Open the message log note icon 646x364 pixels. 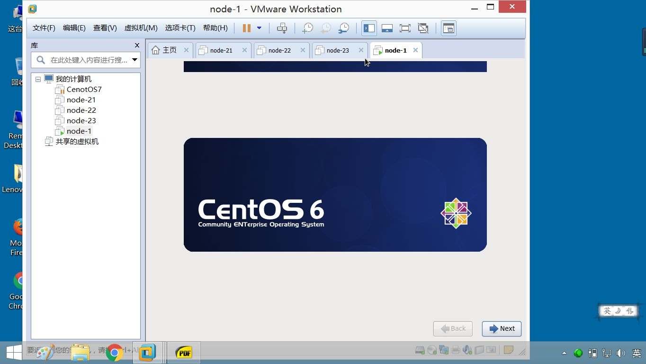[508, 350]
